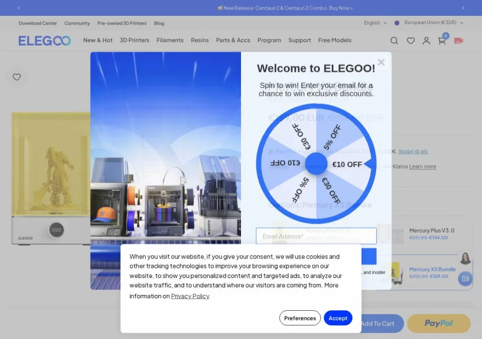Click the popup 3D printers promotional image

[x=166, y=170]
